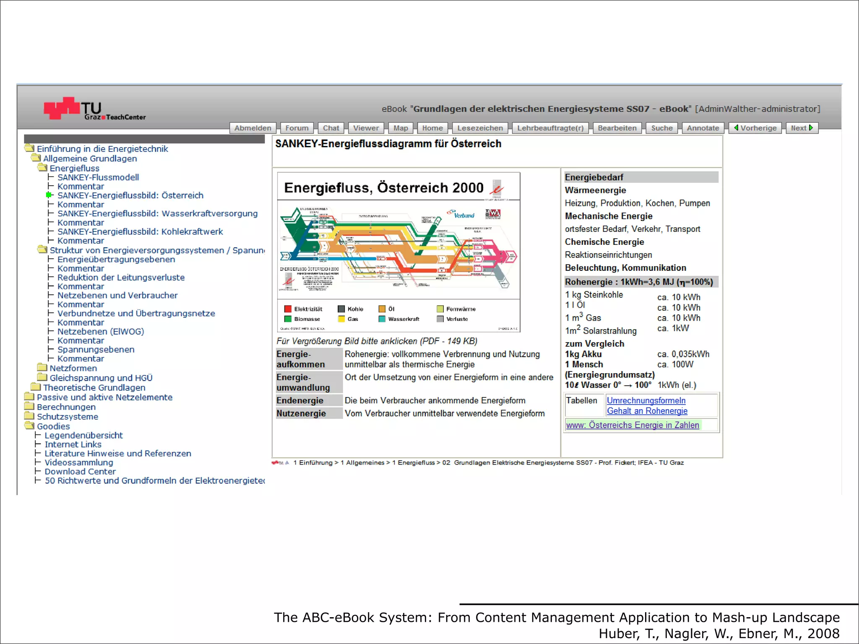Click the green Biomasse legend swatch

[288, 319]
